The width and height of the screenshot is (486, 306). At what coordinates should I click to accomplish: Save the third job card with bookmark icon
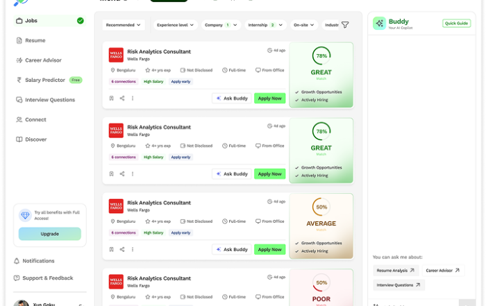click(x=111, y=250)
